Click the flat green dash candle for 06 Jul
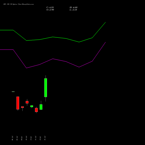The width and height of the screenshot is (145, 145). (x=13, y=92)
